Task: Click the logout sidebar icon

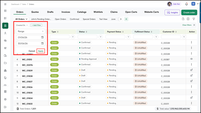Action: (x=5, y=107)
